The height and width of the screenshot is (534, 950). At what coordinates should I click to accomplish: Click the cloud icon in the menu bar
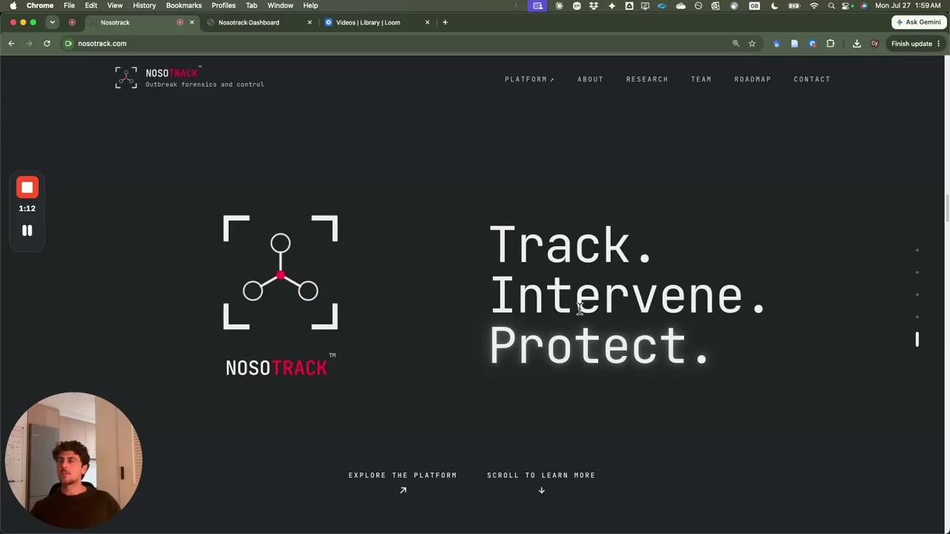click(681, 5)
